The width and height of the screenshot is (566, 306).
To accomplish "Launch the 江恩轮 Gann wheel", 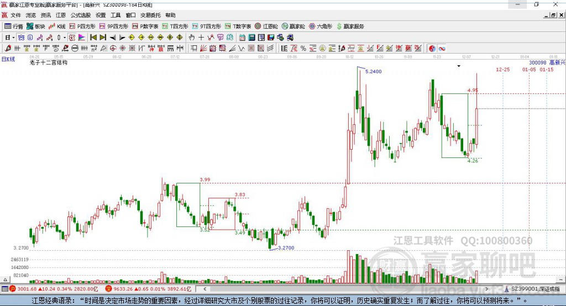I will (266, 27).
